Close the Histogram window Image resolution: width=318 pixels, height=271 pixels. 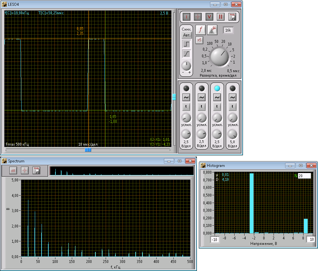312,166
